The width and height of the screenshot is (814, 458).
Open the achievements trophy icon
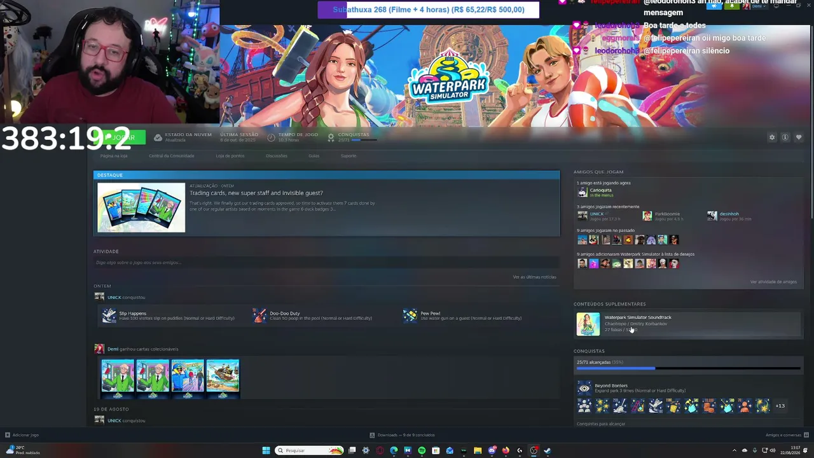point(331,137)
